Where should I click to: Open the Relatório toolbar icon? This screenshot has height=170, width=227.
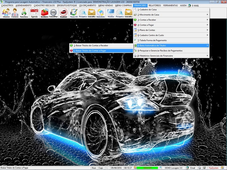(100, 13)
